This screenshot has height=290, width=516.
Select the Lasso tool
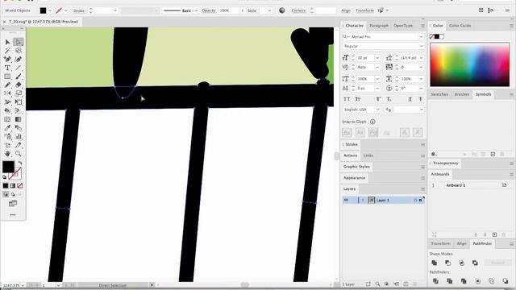coord(18,51)
